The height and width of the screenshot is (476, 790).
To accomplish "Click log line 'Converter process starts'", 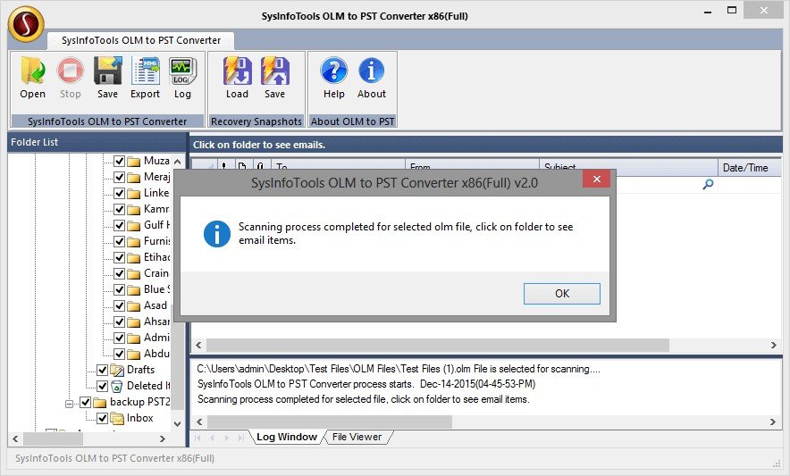I will tap(366, 384).
